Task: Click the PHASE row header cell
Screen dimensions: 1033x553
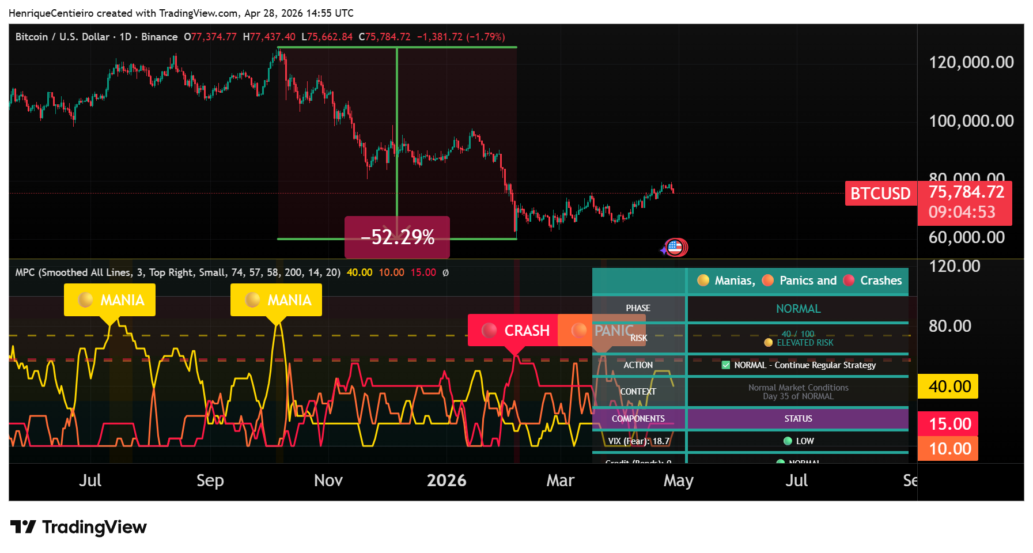Action: click(x=638, y=308)
